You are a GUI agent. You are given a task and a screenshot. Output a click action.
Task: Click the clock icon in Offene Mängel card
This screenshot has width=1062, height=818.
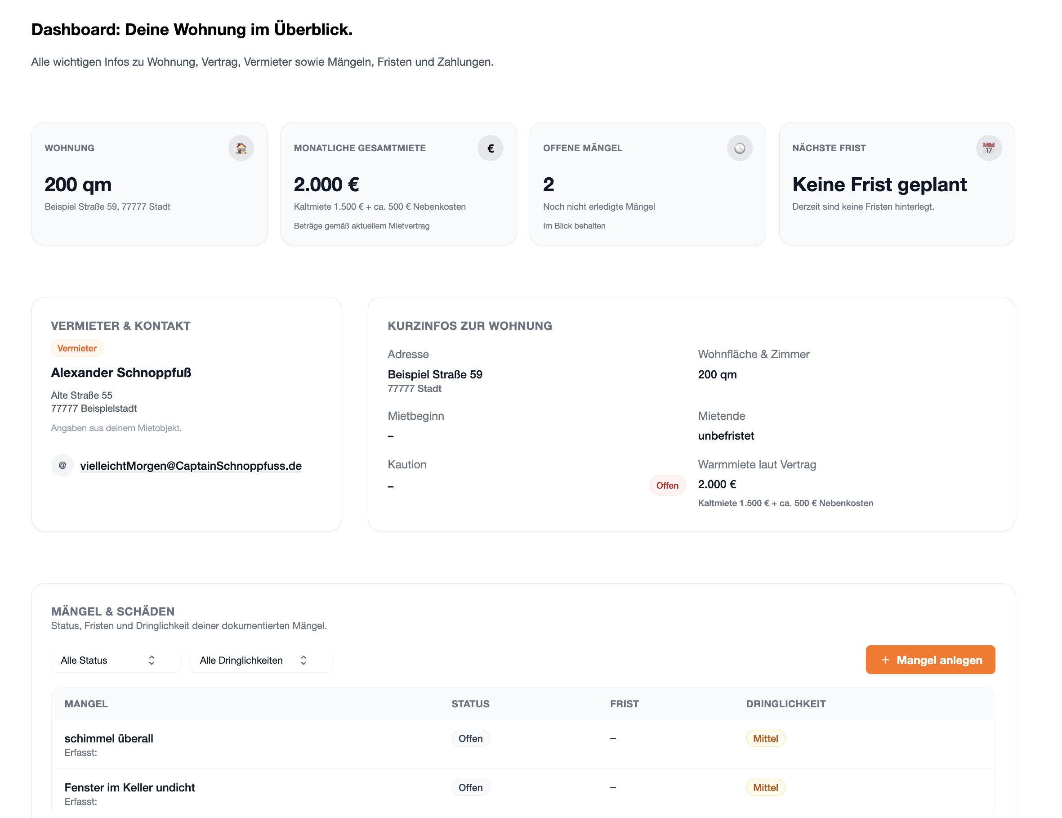coord(739,148)
